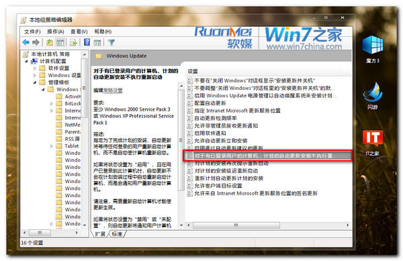Open the blue Help question mark icon
The width and height of the screenshot is (403, 261).
coord(87,42)
